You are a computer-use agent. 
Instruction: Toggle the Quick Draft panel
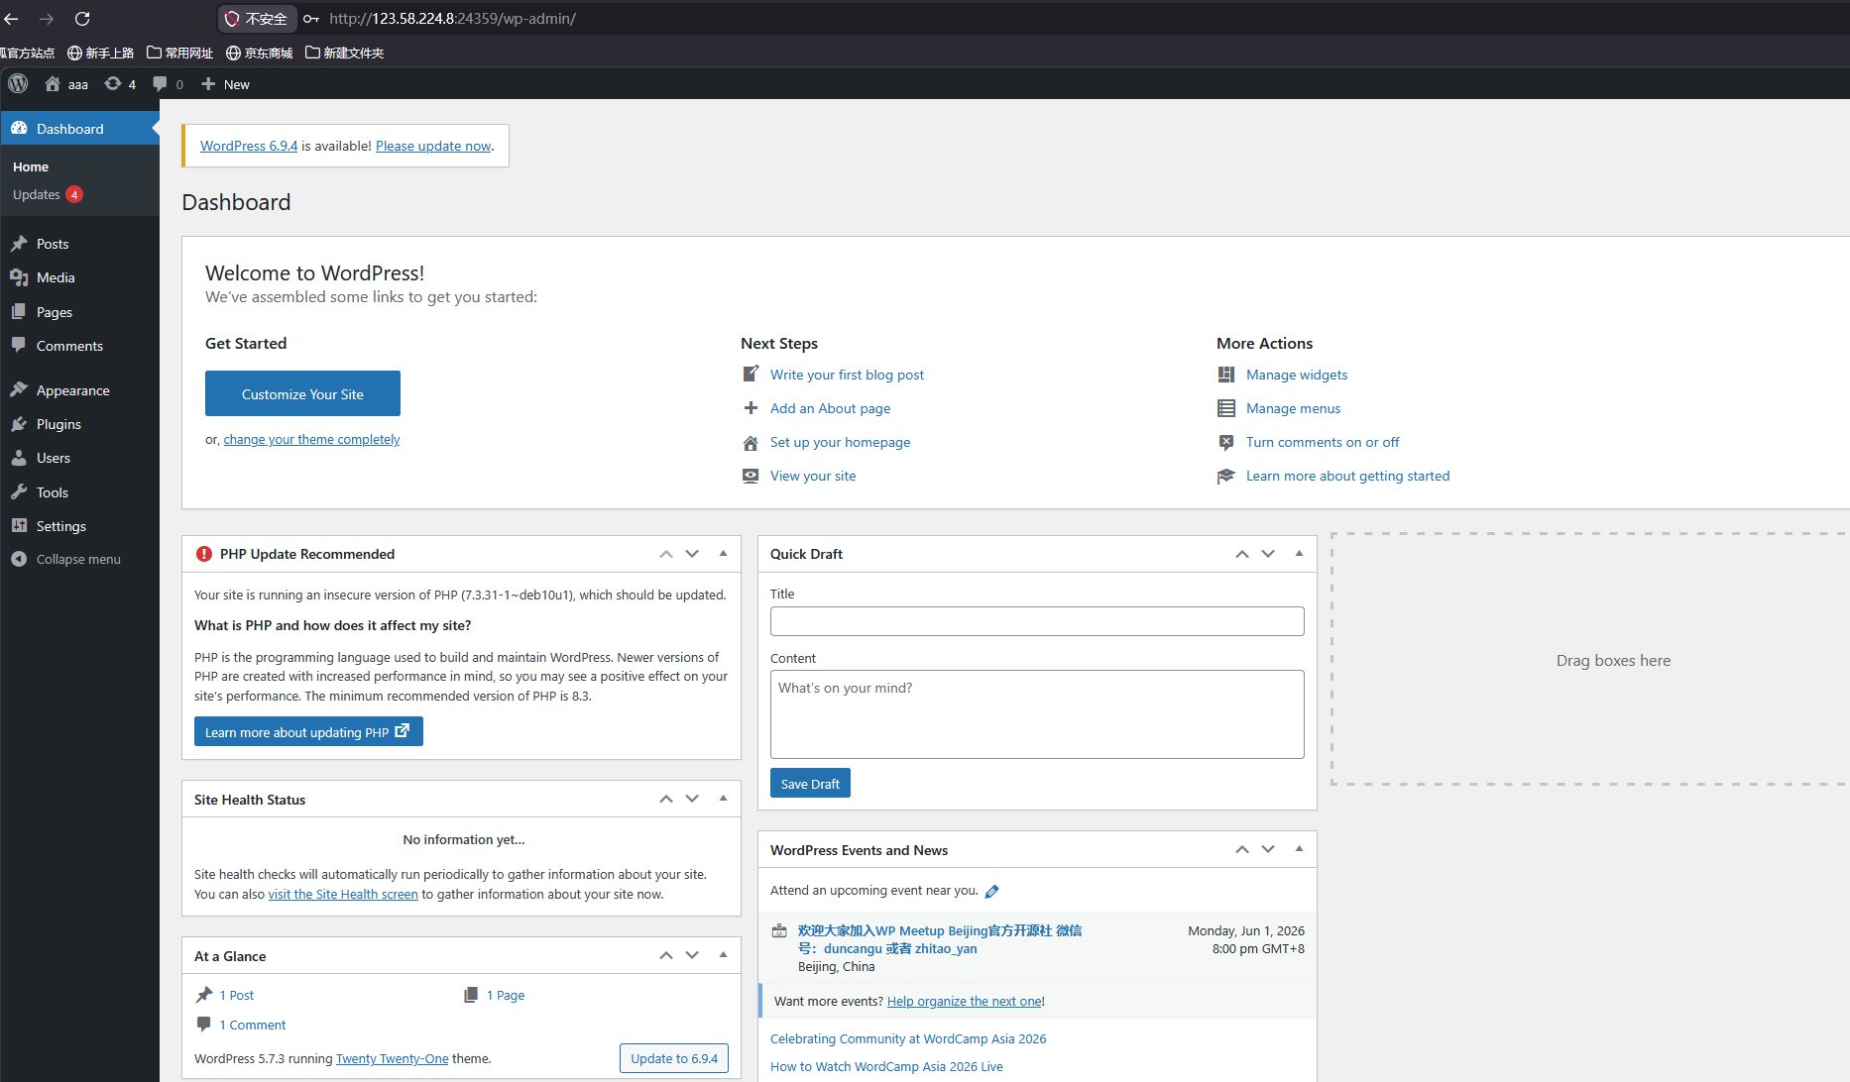1299,554
